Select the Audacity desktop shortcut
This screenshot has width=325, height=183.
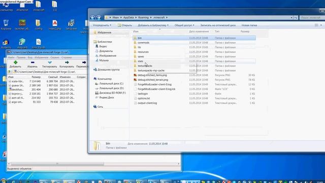tap(6, 44)
